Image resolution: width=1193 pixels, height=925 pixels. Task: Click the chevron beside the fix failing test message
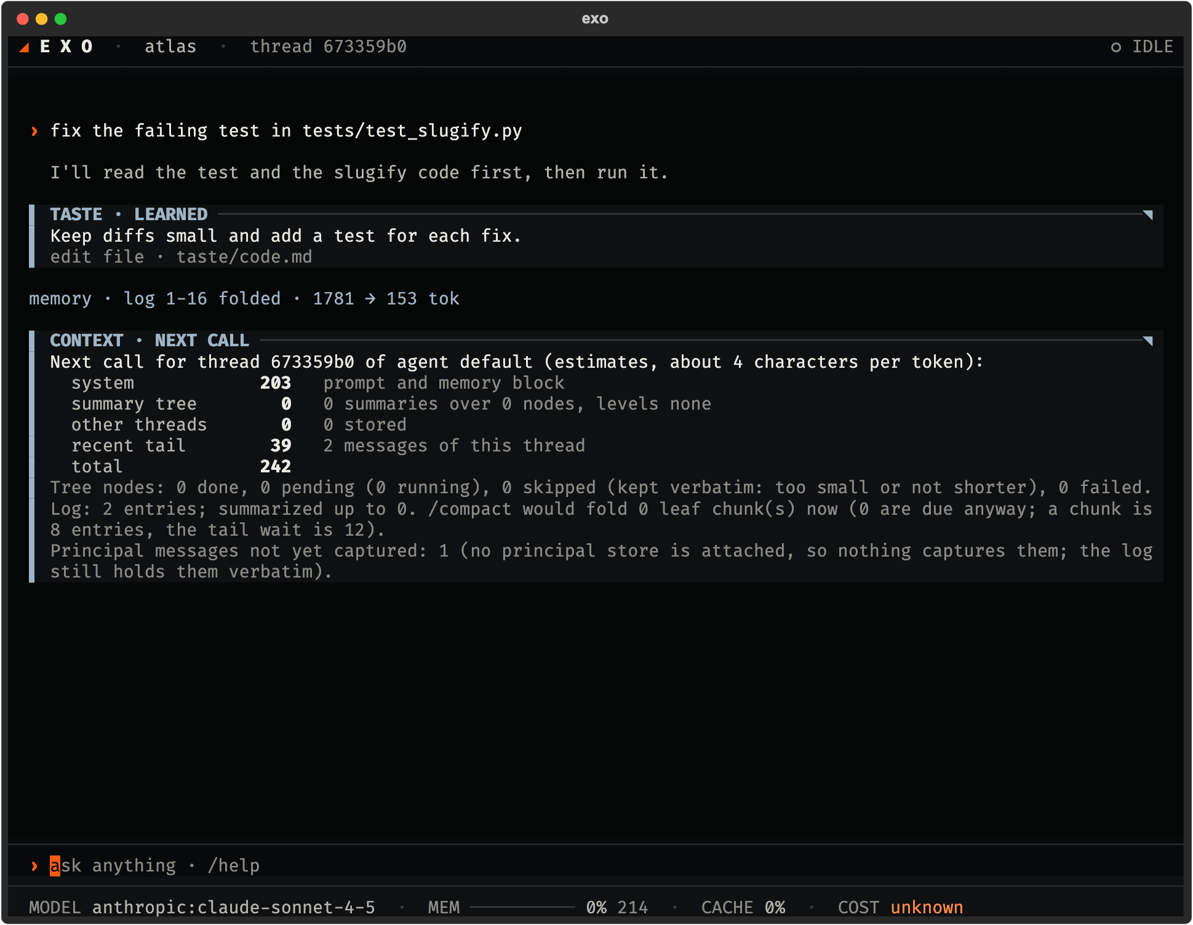(x=34, y=131)
